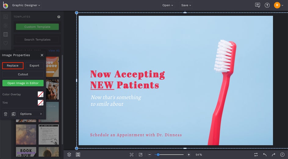
Task: Click the Fit to screen icon
Action: pyautogui.click(x=131, y=155)
